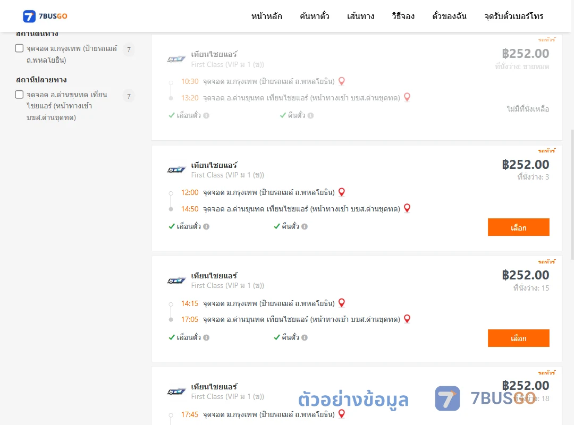Open map pin for 10:30 departure stop
Screen dimensions: 574x425
click(x=342, y=81)
